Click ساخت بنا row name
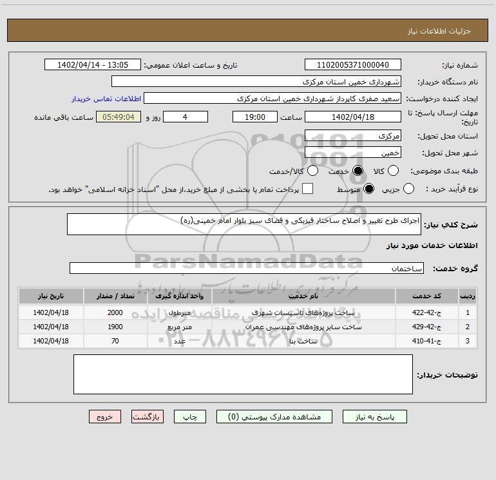The width and height of the screenshot is (496, 480). pos(303,341)
